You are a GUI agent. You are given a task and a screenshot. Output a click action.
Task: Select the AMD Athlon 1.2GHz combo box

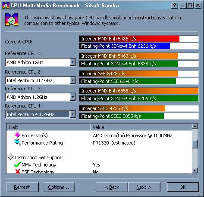pos(41,97)
